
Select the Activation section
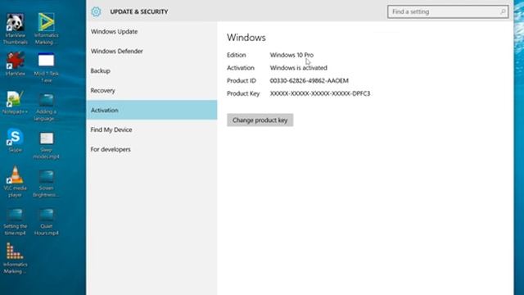click(x=151, y=110)
